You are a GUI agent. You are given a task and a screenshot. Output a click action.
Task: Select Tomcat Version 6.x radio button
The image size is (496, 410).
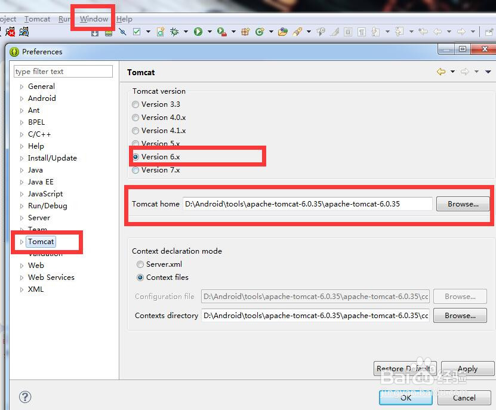[x=135, y=157]
